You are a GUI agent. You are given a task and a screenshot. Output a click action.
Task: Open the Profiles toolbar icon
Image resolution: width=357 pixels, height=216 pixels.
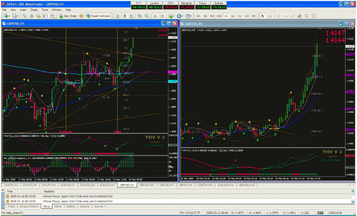pos(14,16)
